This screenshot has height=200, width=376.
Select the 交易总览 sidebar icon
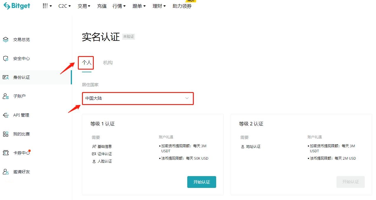(5, 39)
